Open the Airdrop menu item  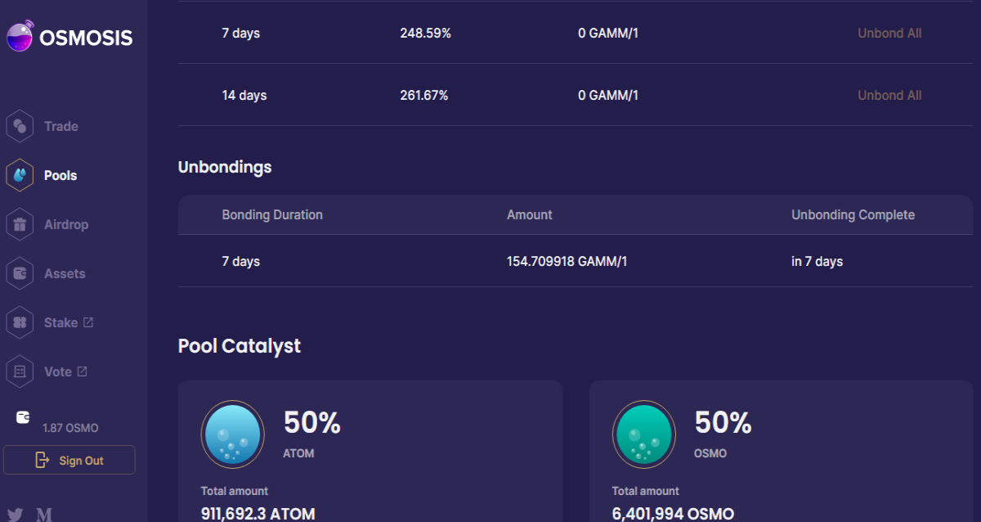pyautogui.click(x=66, y=224)
